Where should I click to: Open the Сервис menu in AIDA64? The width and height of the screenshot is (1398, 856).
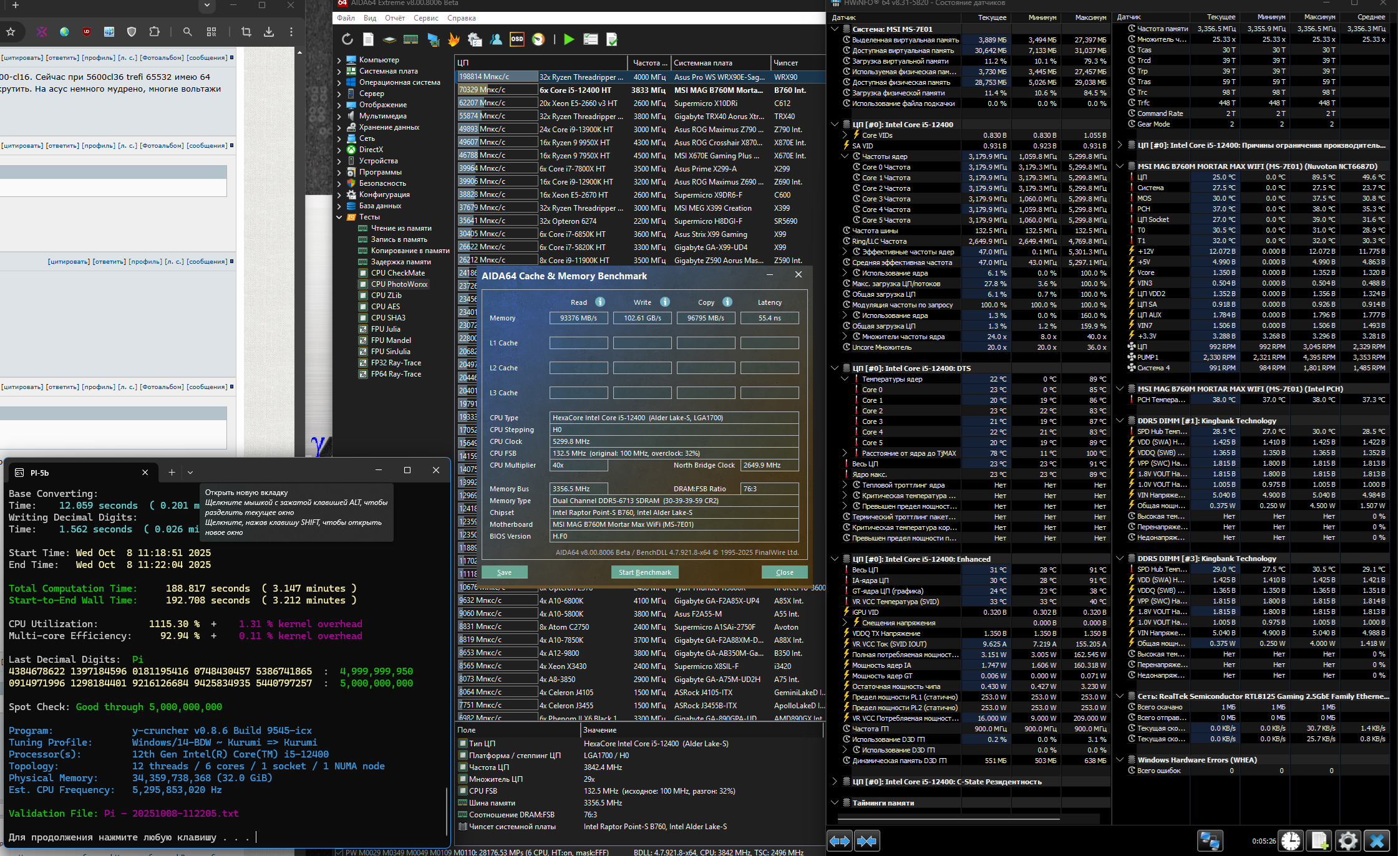425,18
